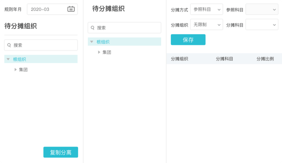Click the 保存 button
Screen dimensions: 282x163
188,40
